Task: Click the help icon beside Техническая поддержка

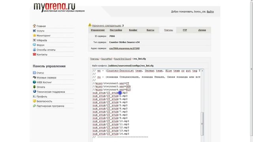Action: point(34,92)
